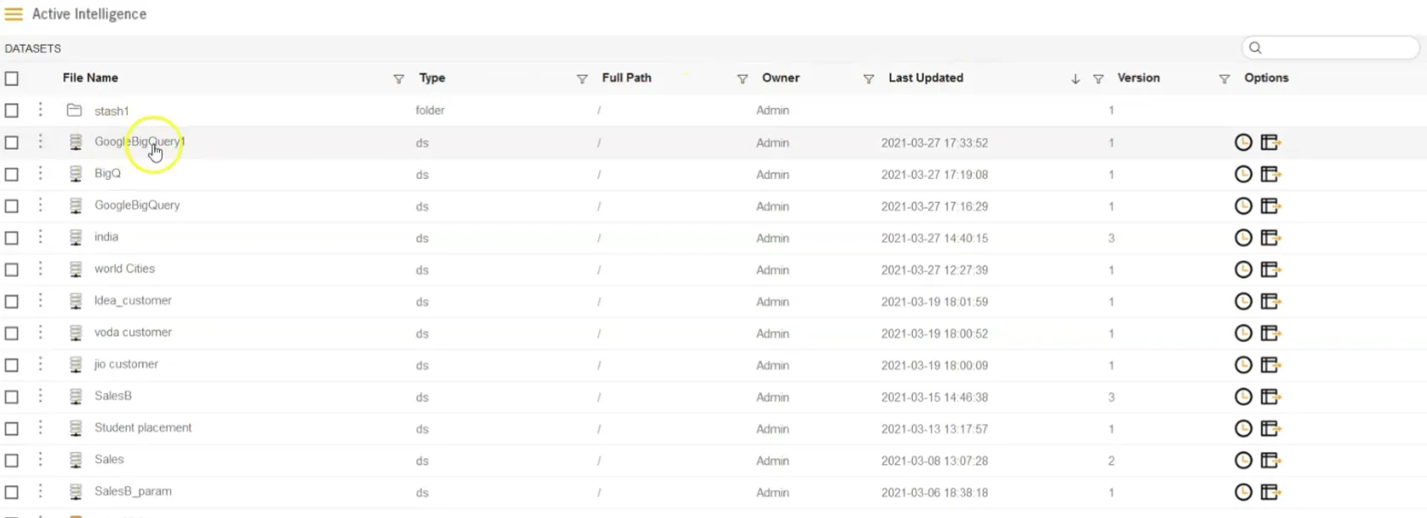Click the export table icon for BigQ
Screen dimensions: 1427x518
(1271, 174)
